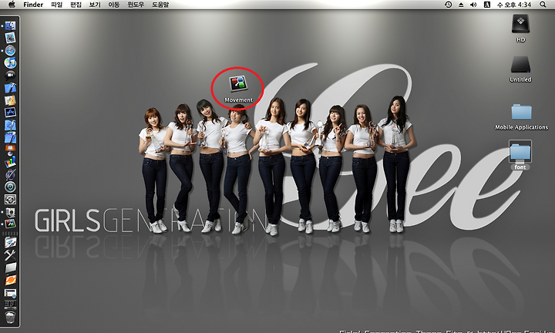Screen dimensions: 555x333
Task: Open the orange sync arrows dock icon
Action: [x=10, y=280]
